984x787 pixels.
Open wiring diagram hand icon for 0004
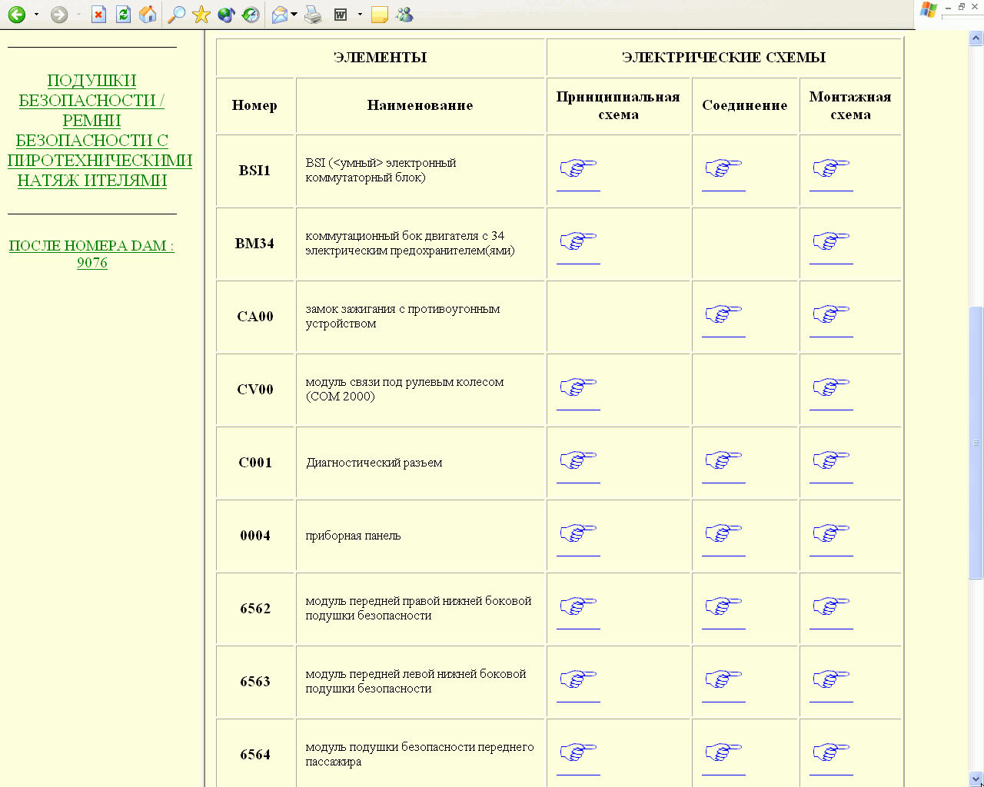coord(831,533)
